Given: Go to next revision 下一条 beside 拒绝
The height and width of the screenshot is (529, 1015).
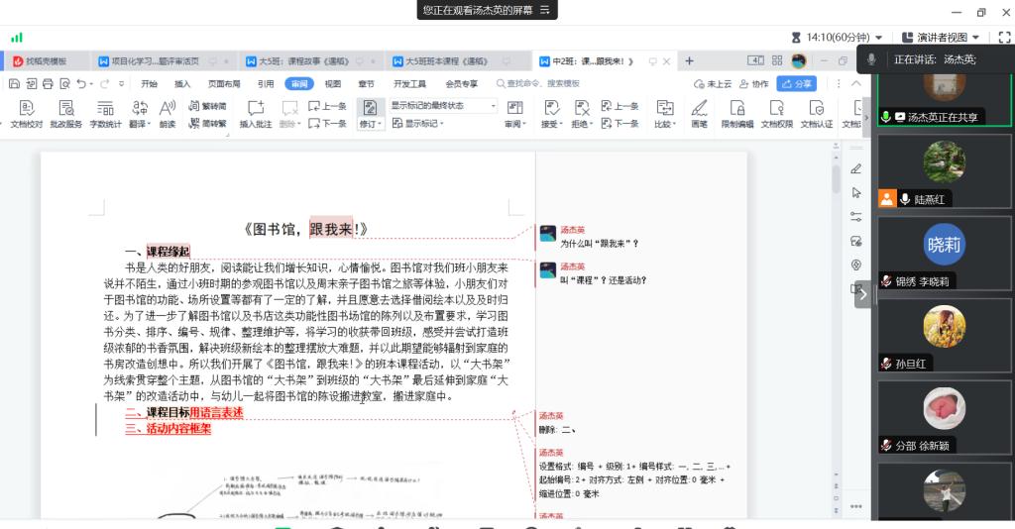Looking at the screenshot, I should [x=620, y=123].
